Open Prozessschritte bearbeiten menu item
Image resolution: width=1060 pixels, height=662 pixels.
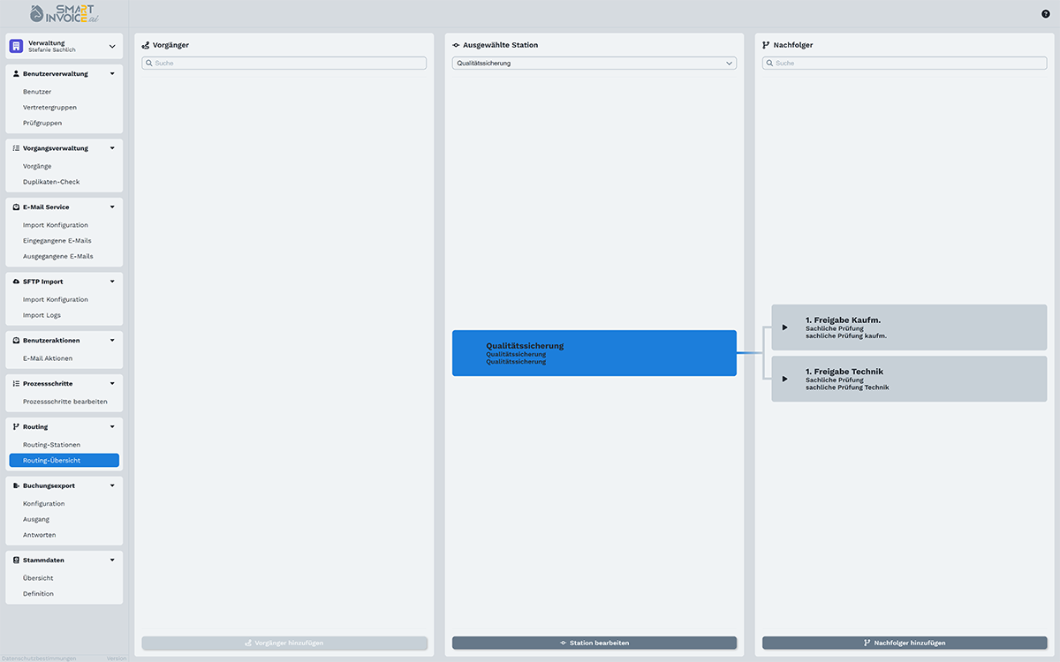65,402
